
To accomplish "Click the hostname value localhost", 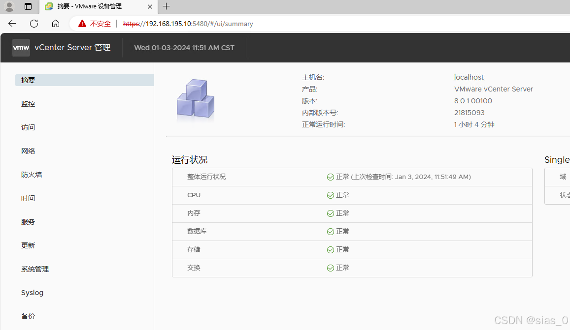I will pos(469,77).
